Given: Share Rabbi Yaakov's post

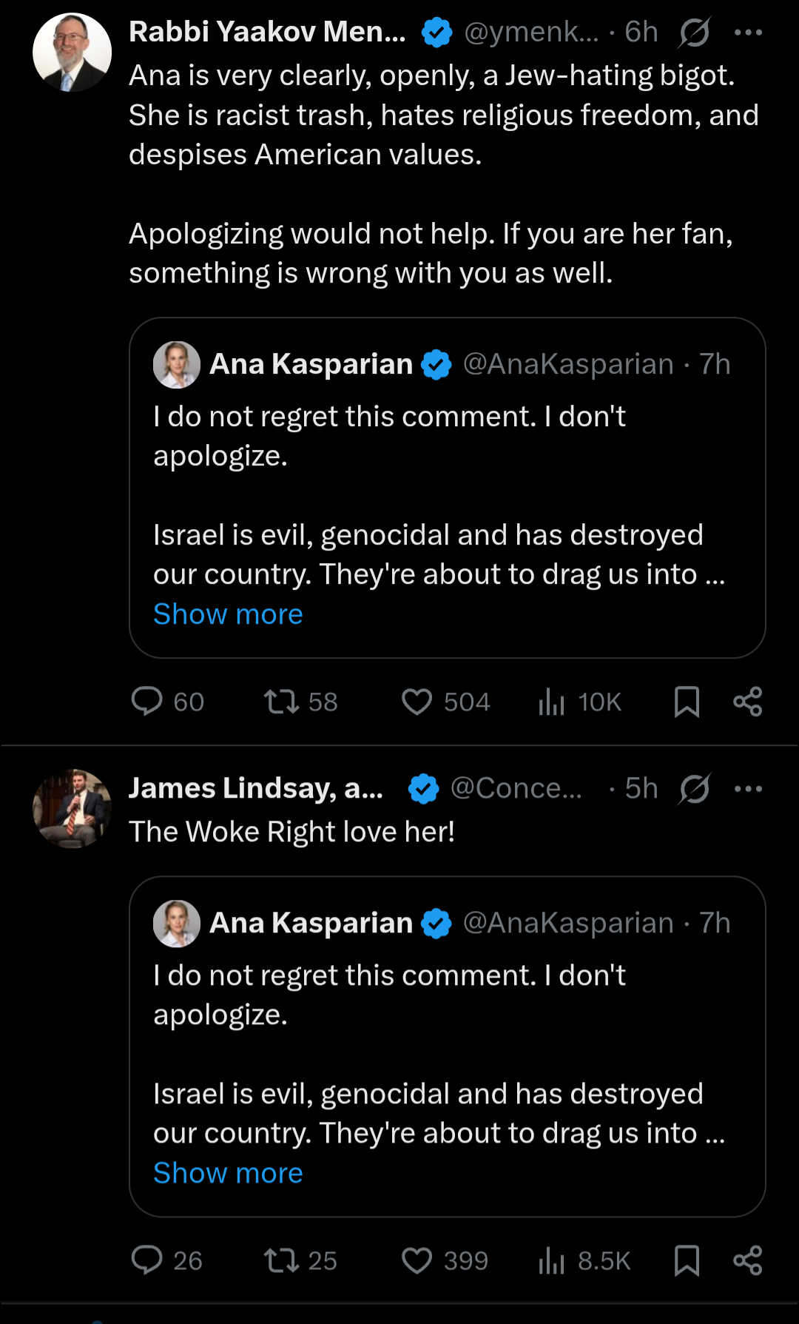Looking at the screenshot, I should [x=747, y=702].
